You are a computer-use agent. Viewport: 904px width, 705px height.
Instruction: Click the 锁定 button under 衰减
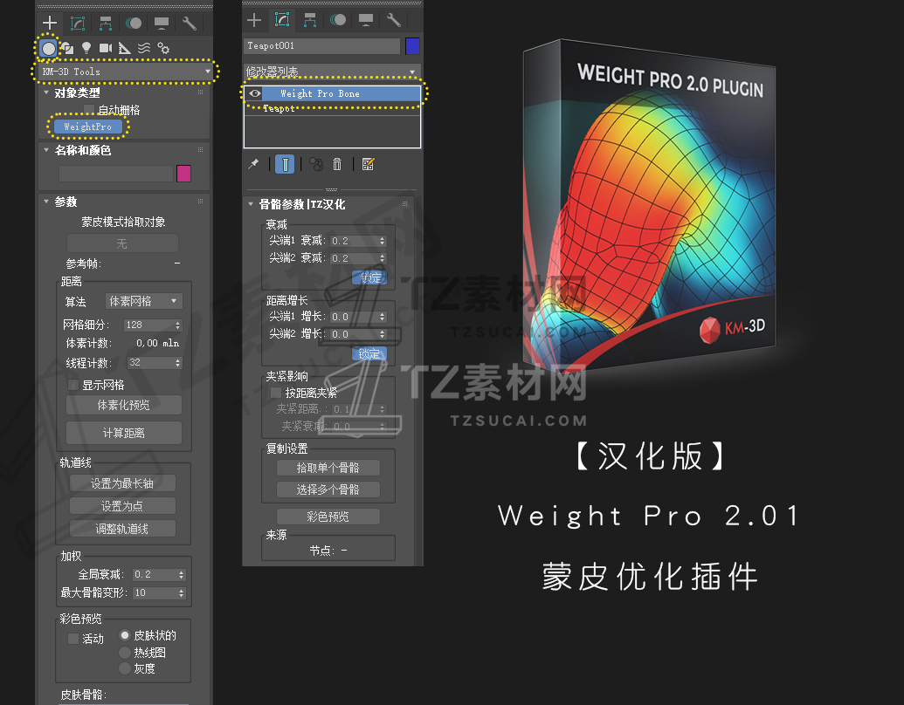(369, 278)
